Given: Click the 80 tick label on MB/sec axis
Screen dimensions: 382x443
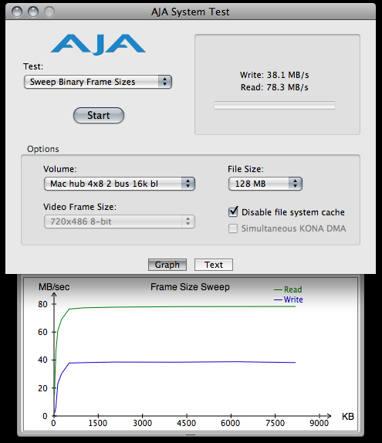Looking at the screenshot, I should [42, 304].
